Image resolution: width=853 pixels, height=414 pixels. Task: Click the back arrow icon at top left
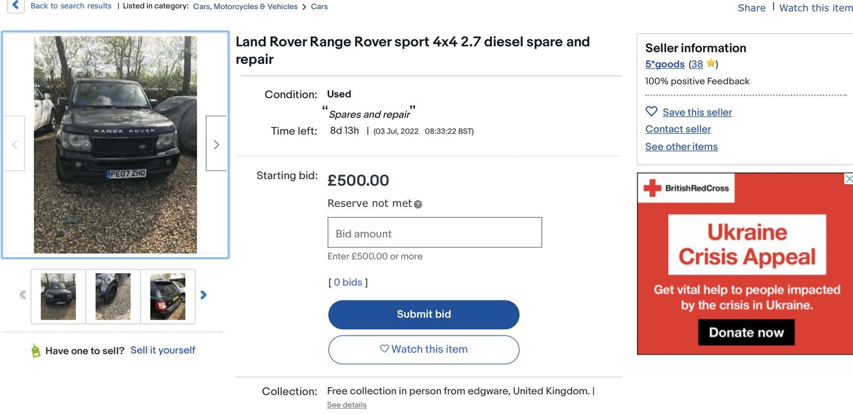15,5
